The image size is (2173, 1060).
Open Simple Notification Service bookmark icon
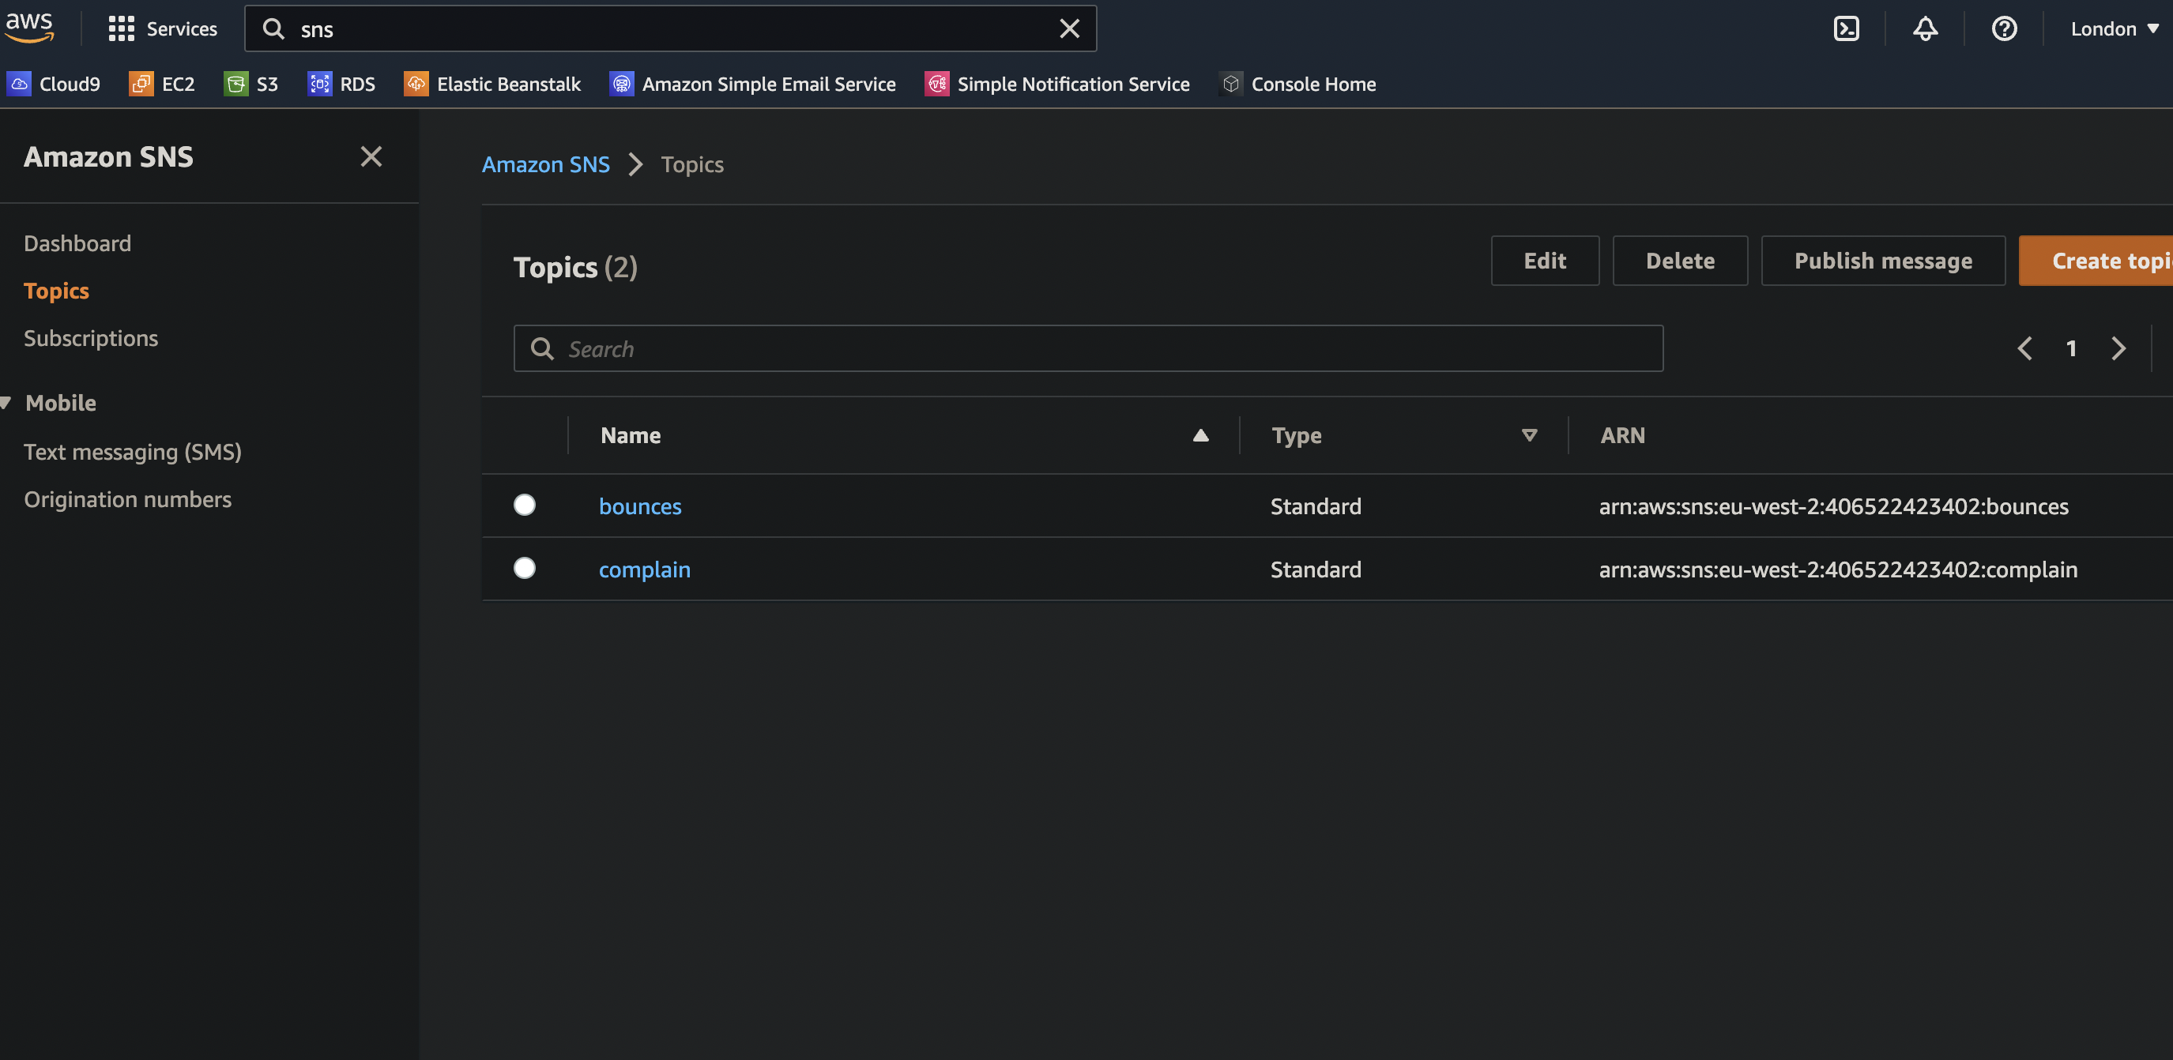click(x=936, y=84)
